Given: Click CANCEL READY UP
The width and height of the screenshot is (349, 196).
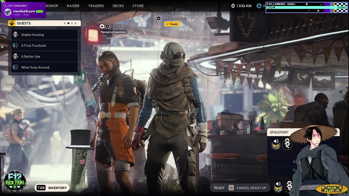Looking at the screenshot, I should 251,188.
